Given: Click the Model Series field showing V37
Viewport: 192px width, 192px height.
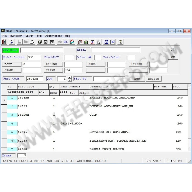Looking at the screenshot, I should click(x=34, y=57).
